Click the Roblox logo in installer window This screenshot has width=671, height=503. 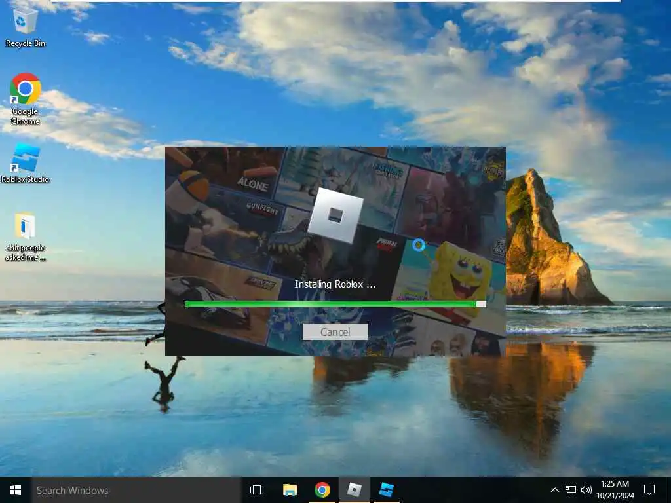pyautogui.click(x=335, y=215)
